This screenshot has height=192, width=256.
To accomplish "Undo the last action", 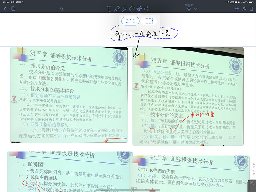I will [61, 8].
